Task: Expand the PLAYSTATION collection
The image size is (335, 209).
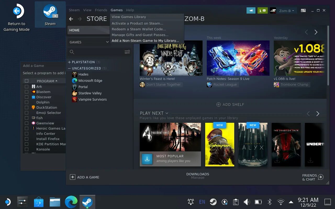Action: point(69,62)
